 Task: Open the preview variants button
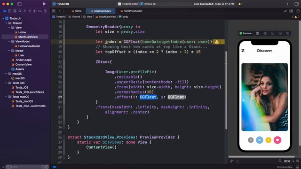[x=257, y=33]
